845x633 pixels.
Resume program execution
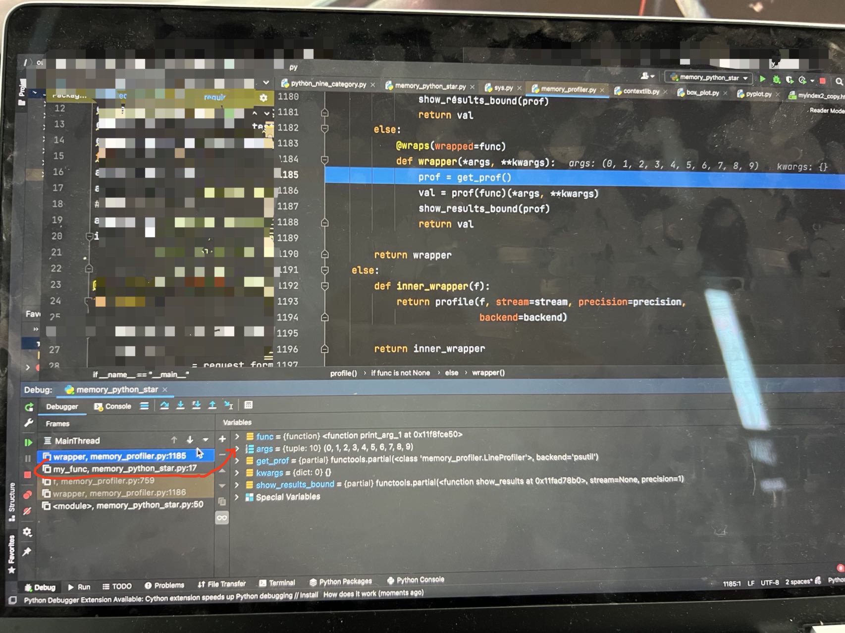coord(28,442)
